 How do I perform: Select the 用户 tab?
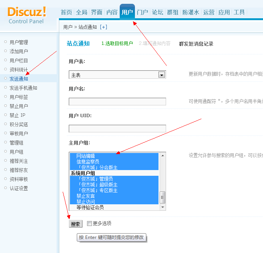tap(127, 12)
